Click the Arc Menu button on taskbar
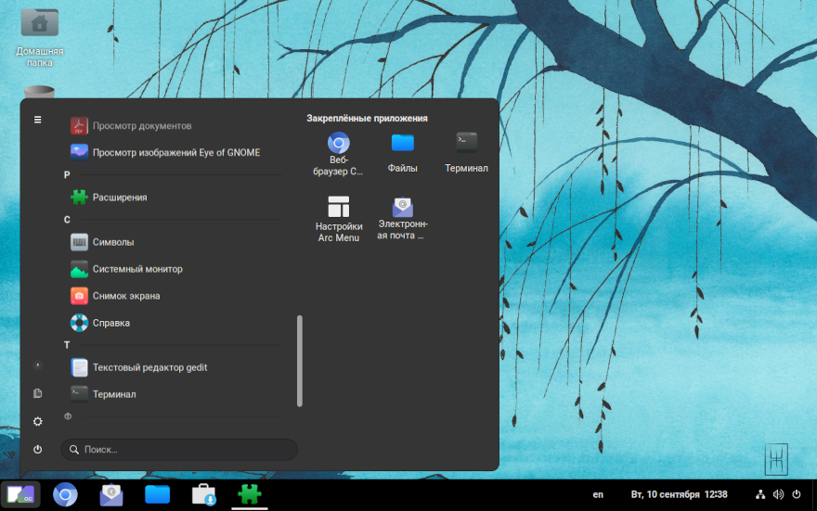Viewport: 817px width, 511px height. [19, 495]
